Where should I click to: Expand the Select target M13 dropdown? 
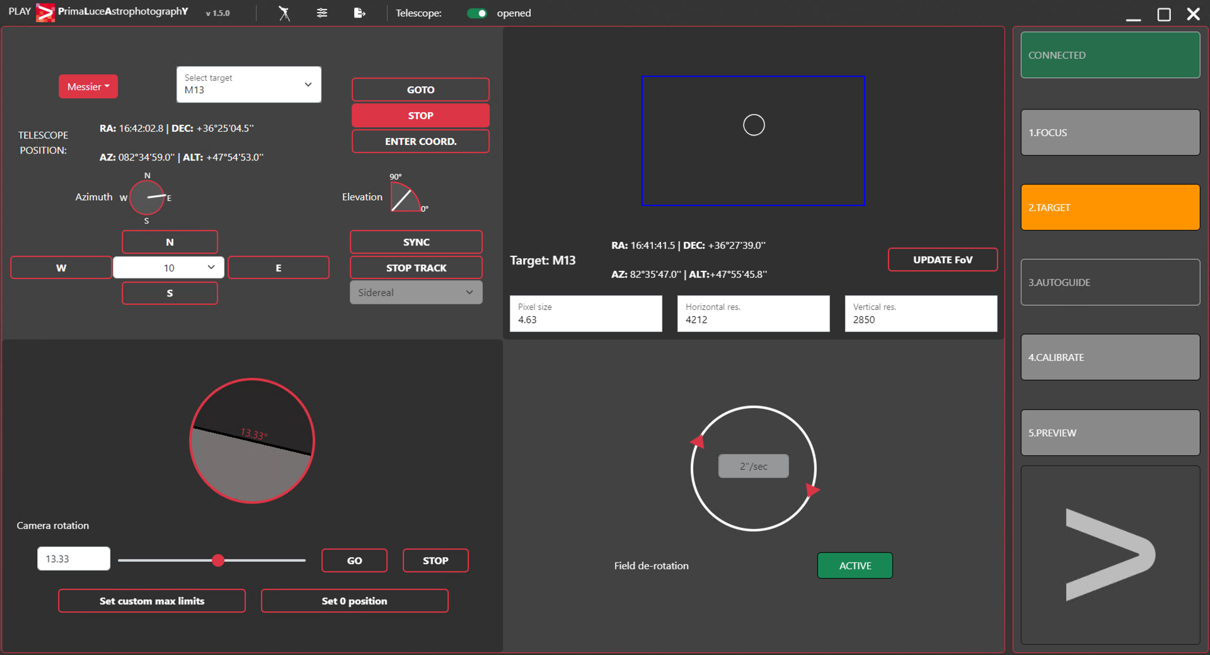pyautogui.click(x=249, y=84)
